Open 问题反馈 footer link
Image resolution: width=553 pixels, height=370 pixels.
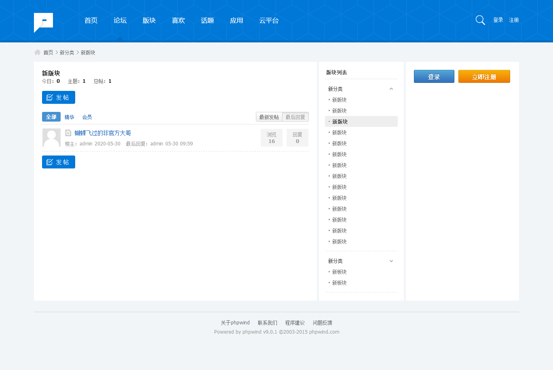point(323,323)
